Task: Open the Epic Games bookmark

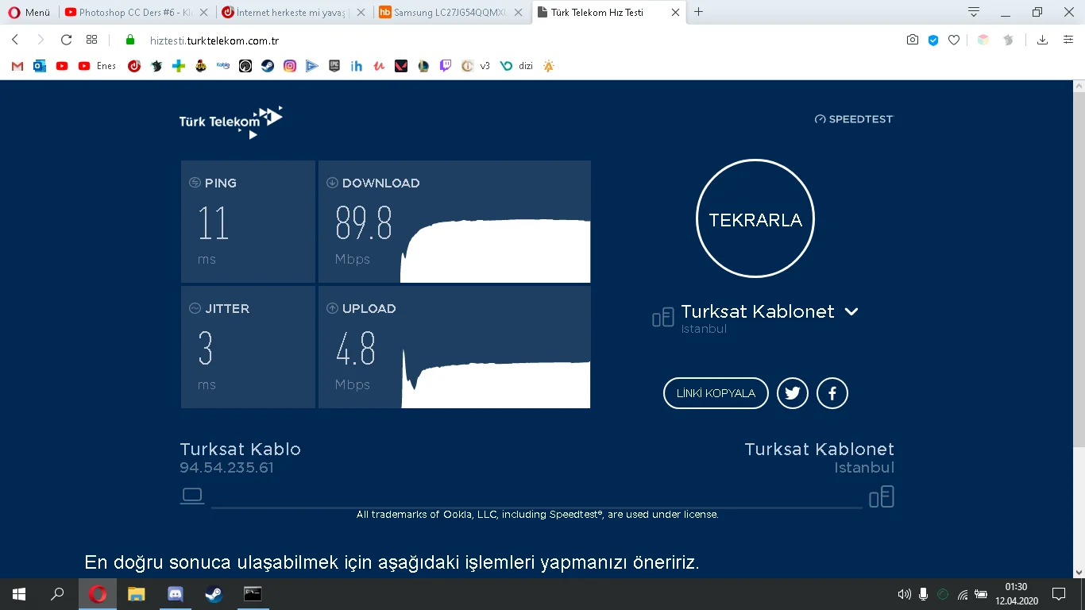Action: (334, 66)
